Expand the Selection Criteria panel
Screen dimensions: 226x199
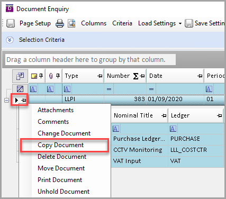pyautogui.click(x=10, y=40)
